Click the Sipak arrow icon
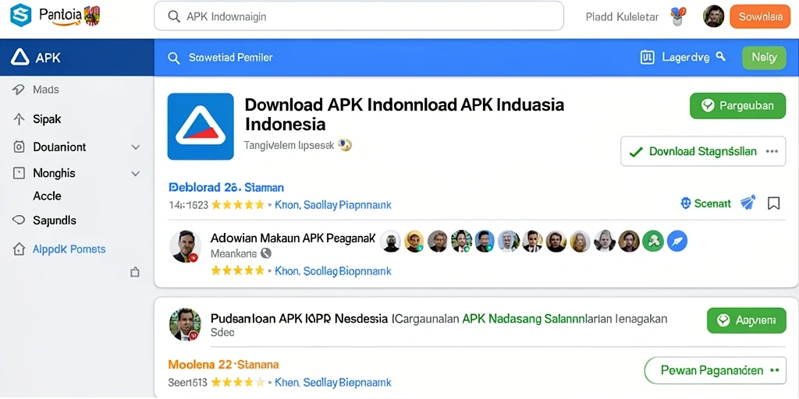Viewport: 799px width, 399px height. click(x=19, y=119)
